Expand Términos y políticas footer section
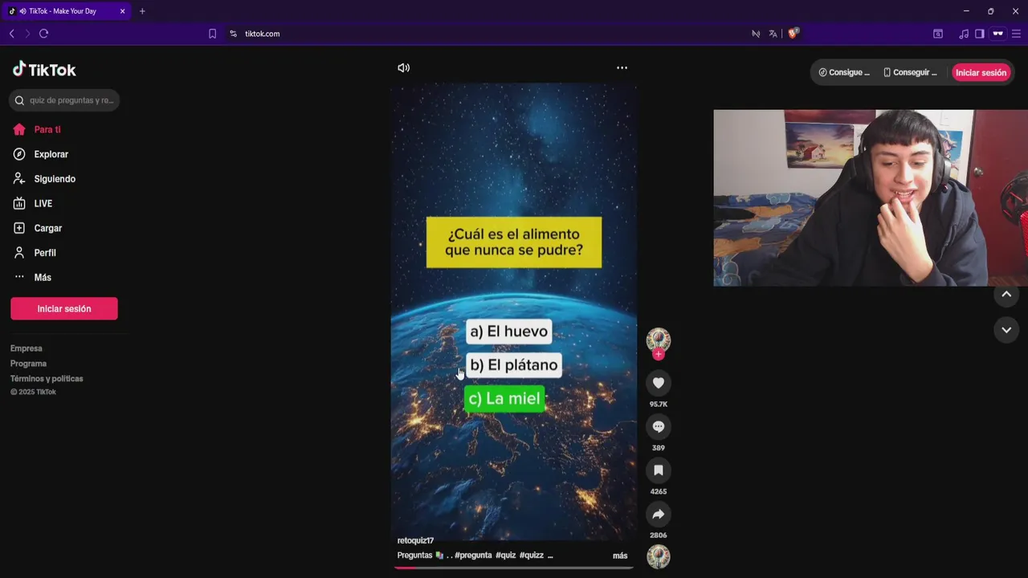Viewport: 1028px width, 578px height. [x=47, y=379]
